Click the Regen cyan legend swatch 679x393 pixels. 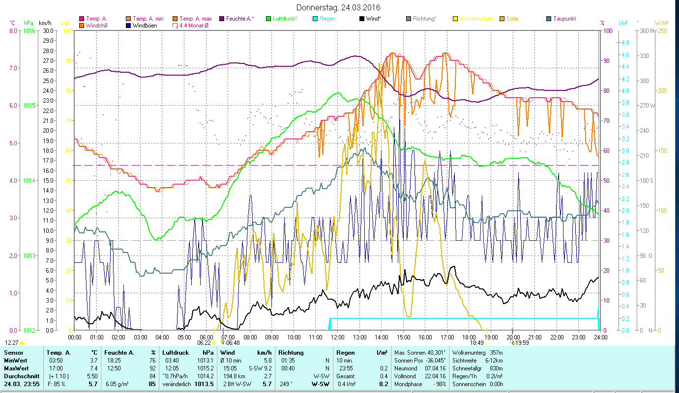(x=315, y=19)
